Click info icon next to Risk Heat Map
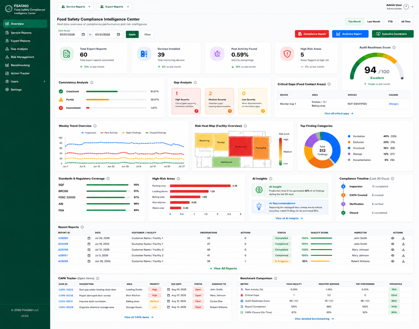The height and width of the screenshot is (329, 419). (245, 126)
